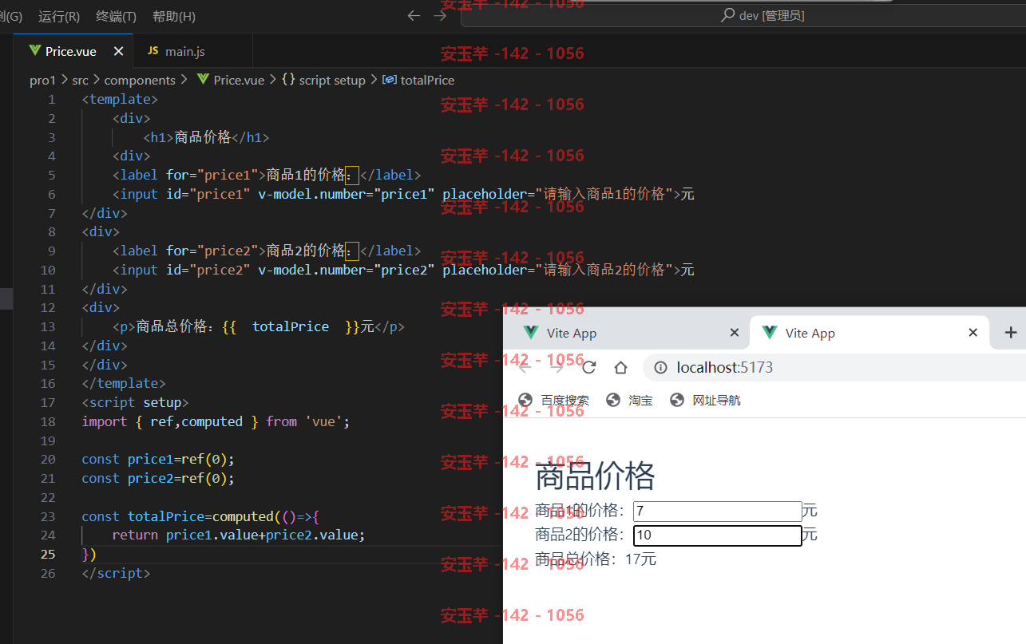Open the 网址导航 bookmark

[706, 400]
